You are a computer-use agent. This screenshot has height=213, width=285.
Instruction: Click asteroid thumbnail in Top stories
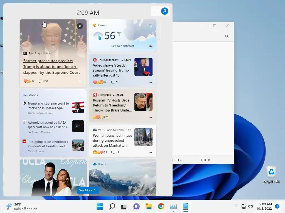click(78, 126)
